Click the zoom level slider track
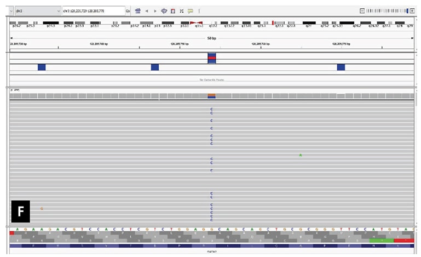The height and width of the screenshot is (257, 421). (x=386, y=10)
